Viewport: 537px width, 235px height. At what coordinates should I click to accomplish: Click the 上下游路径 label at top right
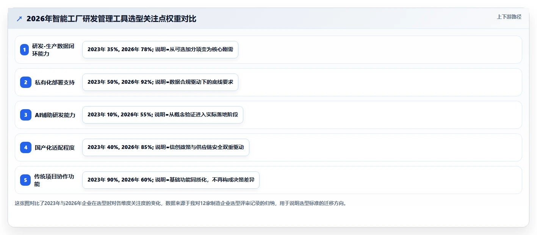pos(509,17)
